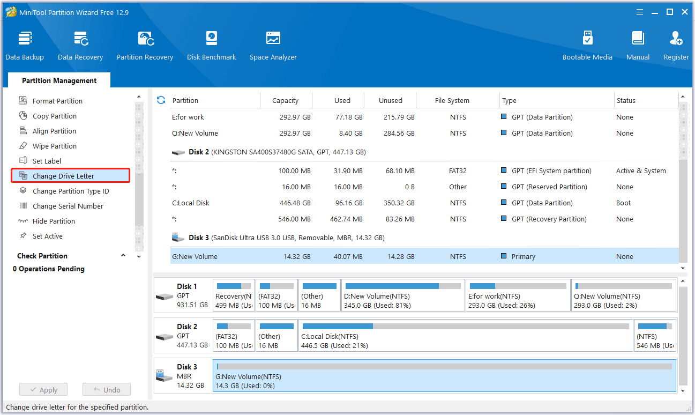Click the Apply button
The height and width of the screenshot is (415, 695).
click(43, 390)
